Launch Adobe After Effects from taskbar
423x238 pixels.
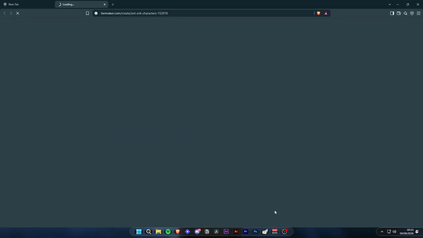226,232
